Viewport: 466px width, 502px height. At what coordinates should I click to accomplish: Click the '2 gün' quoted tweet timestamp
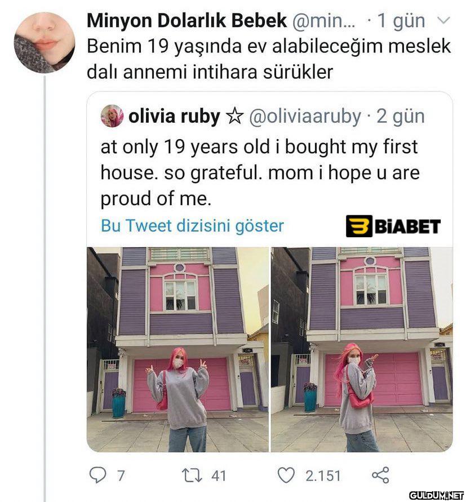click(x=400, y=117)
